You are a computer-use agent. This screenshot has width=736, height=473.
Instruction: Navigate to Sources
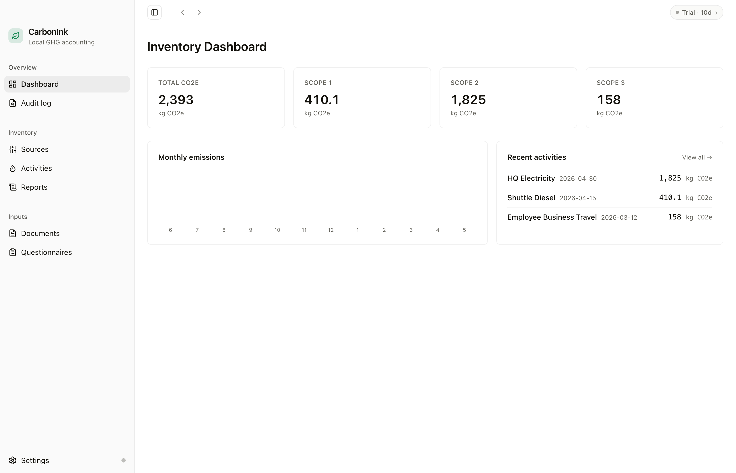coord(67,149)
